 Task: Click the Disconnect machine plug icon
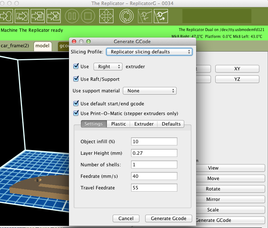tap(161, 16)
